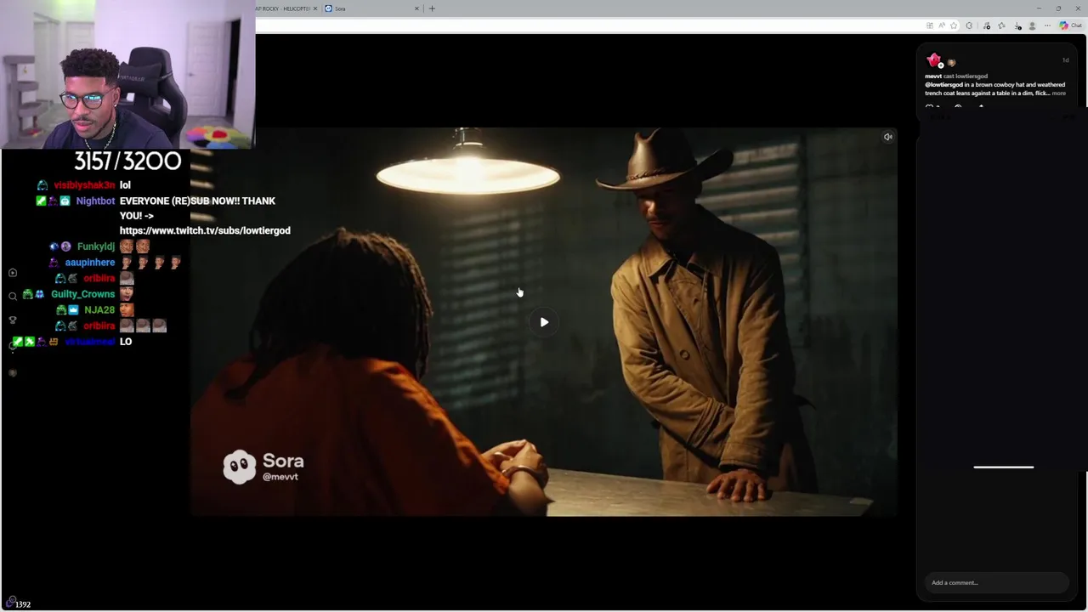
Task: Open the apps grid icon in address bar
Action: (x=930, y=25)
